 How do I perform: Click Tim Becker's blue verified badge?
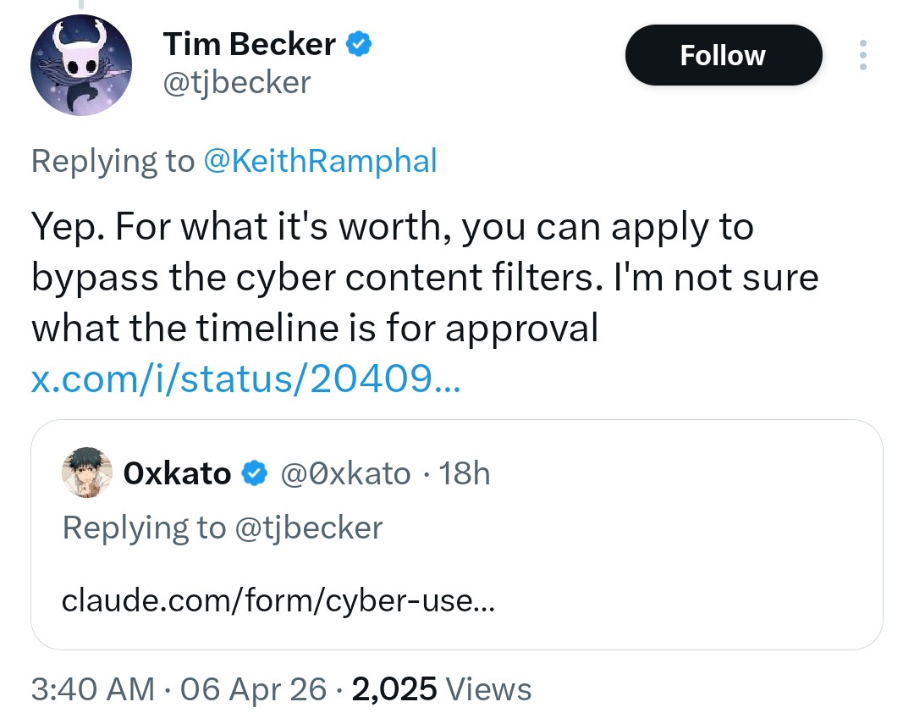(x=359, y=44)
